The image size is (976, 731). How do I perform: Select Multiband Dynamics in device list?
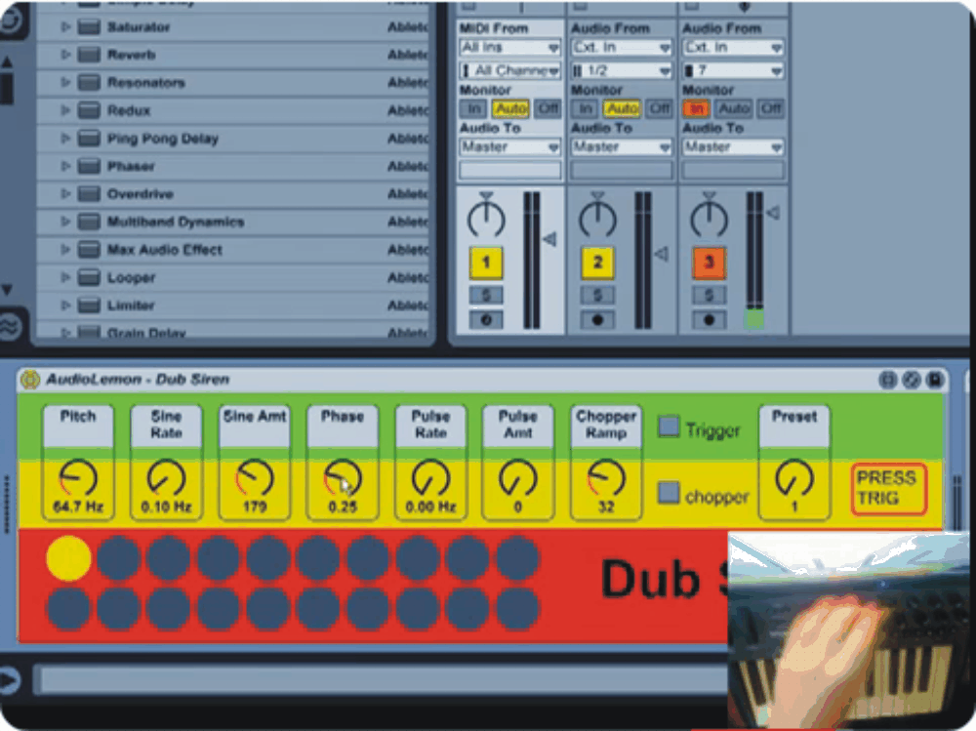tap(176, 222)
